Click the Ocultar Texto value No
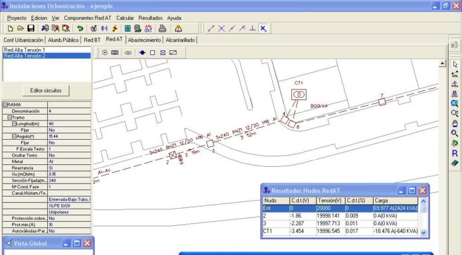The width and height of the screenshot is (462, 255). (x=69, y=155)
